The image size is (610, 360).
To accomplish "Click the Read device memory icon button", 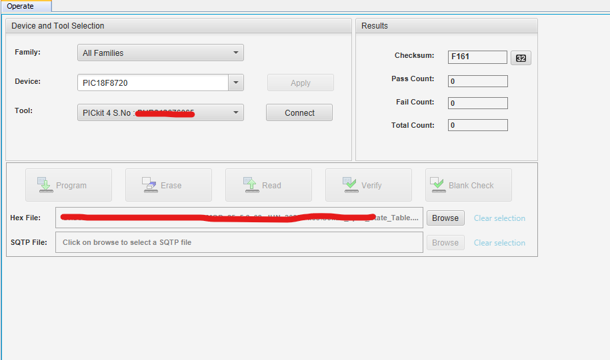I will tap(269, 185).
